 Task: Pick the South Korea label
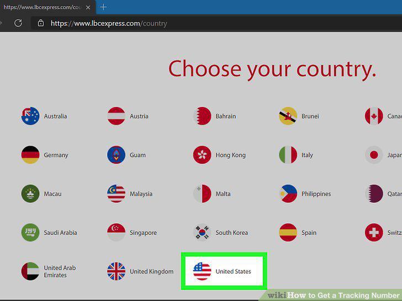pos(231,233)
